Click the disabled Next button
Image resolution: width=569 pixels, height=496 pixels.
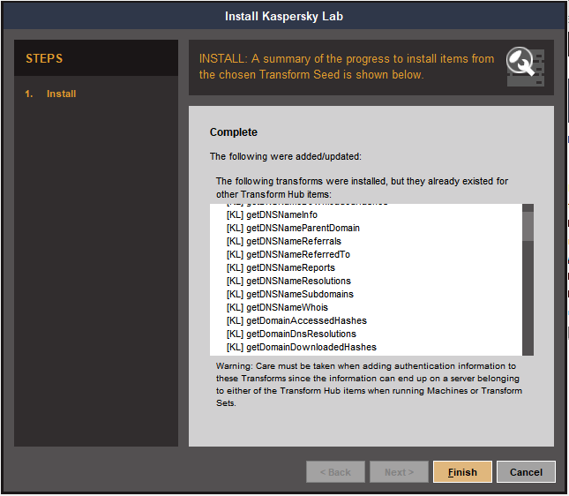tap(399, 471)
